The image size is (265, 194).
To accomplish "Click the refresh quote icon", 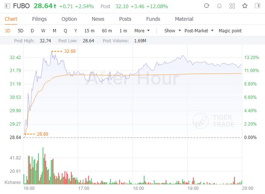I will tap(206, 6).
